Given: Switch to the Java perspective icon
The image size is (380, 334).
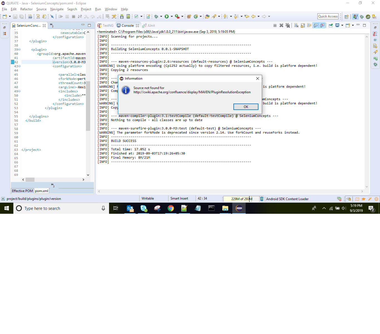Looking at the screenshot, I should pyautogui.click(x=355, y=17).
